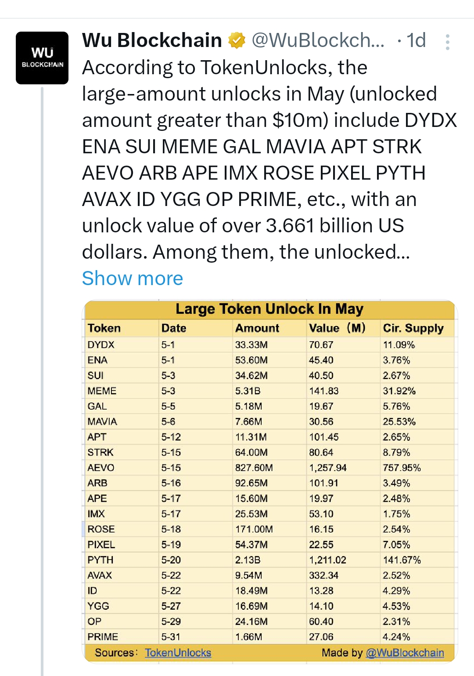
Task: Expand tweet text with Show more
Action: tap(133, 278)
